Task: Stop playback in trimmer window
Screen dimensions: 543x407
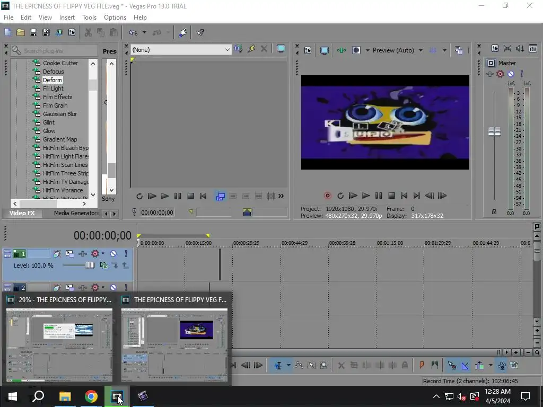Action: [x=190, y=196]
